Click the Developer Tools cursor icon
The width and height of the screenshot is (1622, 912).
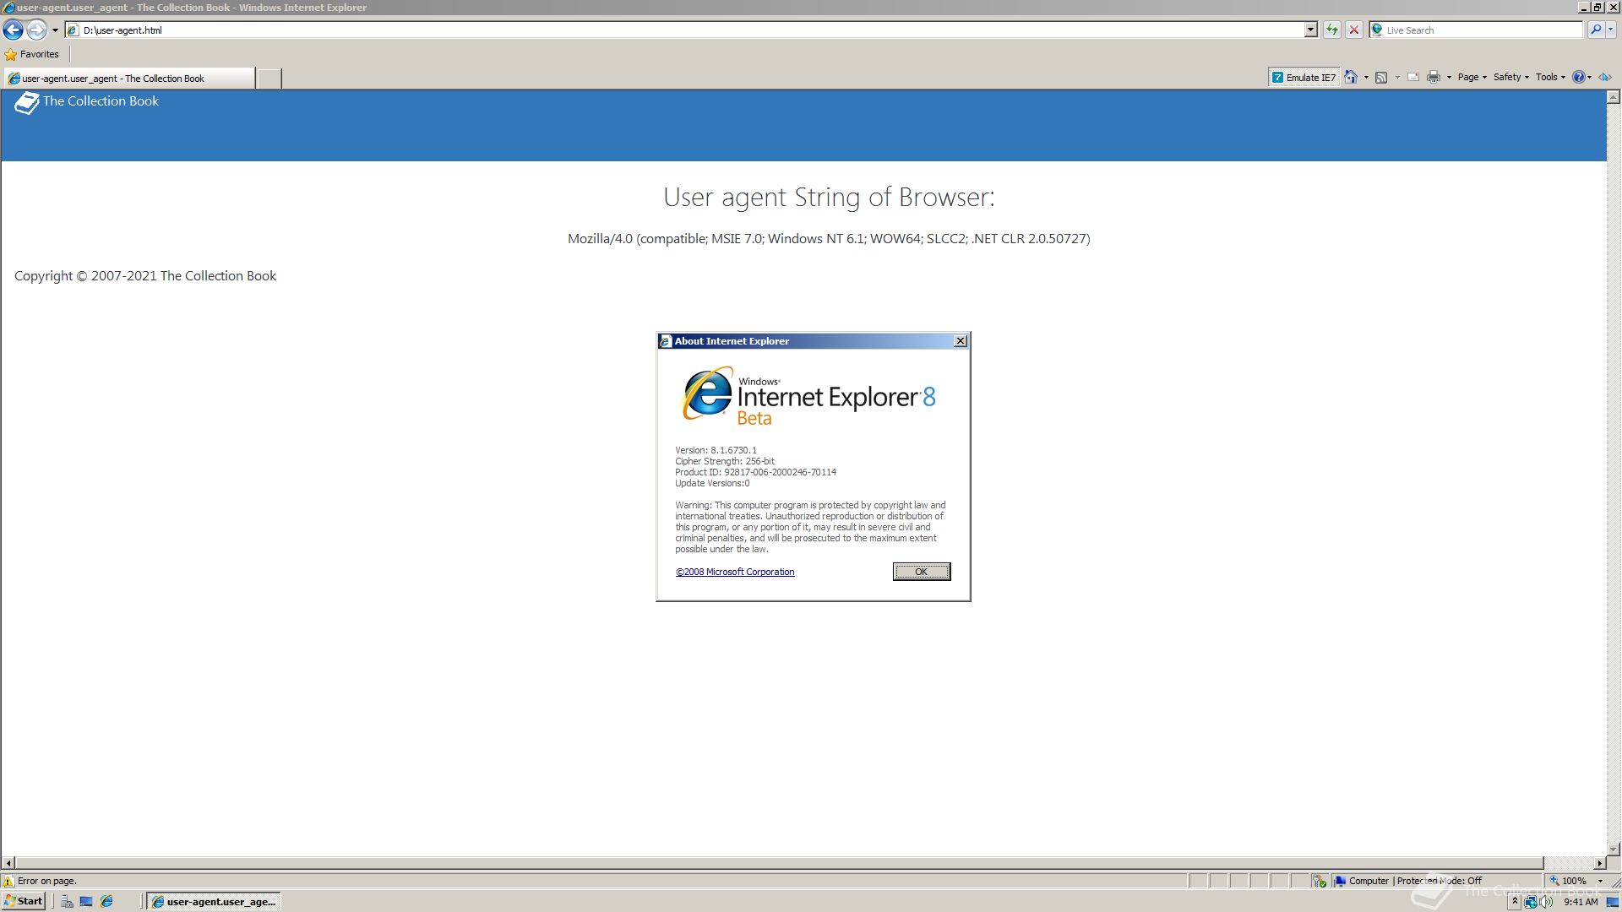[x=1605, y=77]
